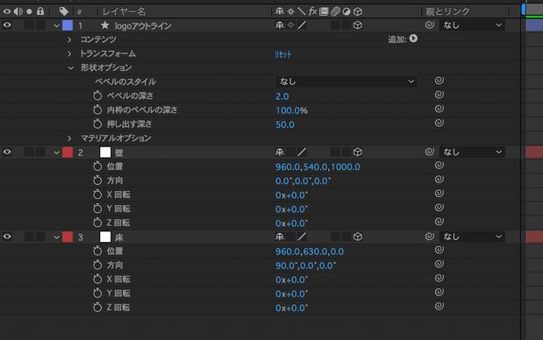The image size is (543, 340).
Task: Click pick whip for ベベルのスタイル property
Action: click(439, 81)
